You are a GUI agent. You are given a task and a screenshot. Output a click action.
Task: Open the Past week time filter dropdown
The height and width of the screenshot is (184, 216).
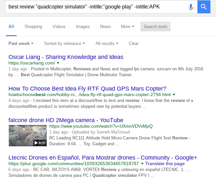(x=21, y=43)
